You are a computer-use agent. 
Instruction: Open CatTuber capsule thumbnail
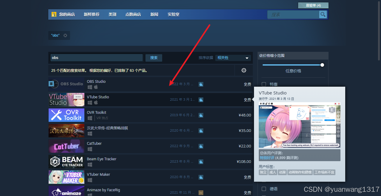pyautogui.click(x=66, y=146)
